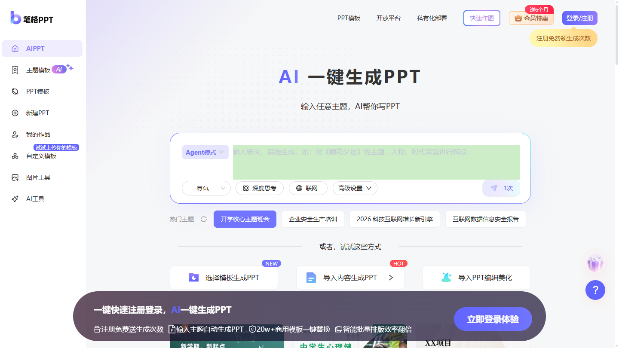Select the 企业安全生产培训 topic
619x348 pixels.
pos(313,219)
